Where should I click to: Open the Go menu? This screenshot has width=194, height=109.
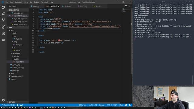tap(31, 2)
